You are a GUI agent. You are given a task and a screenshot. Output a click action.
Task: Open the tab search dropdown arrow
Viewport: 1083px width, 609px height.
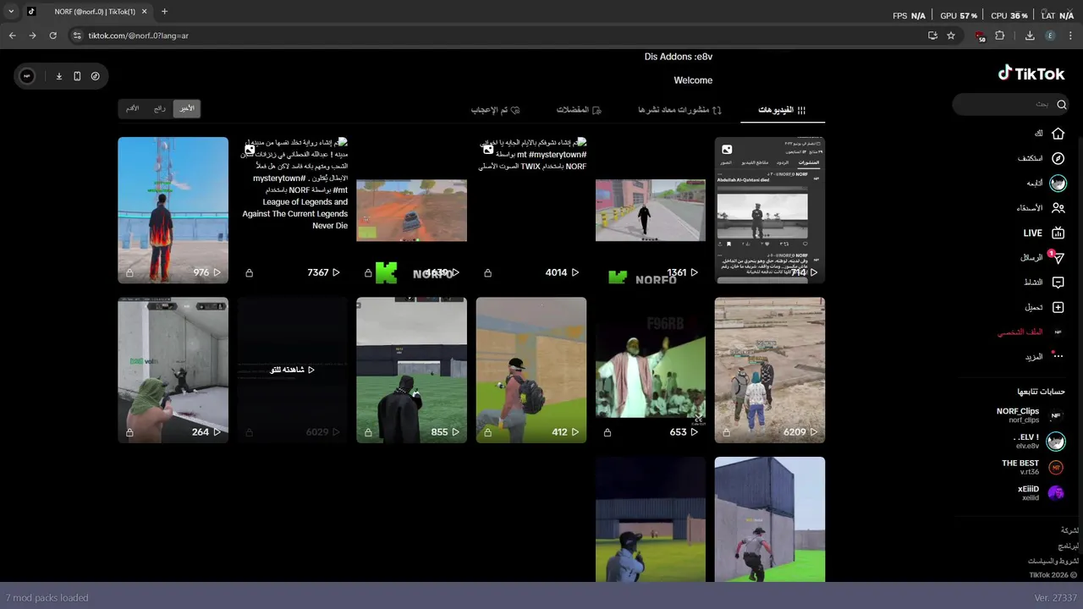point(11,11)
